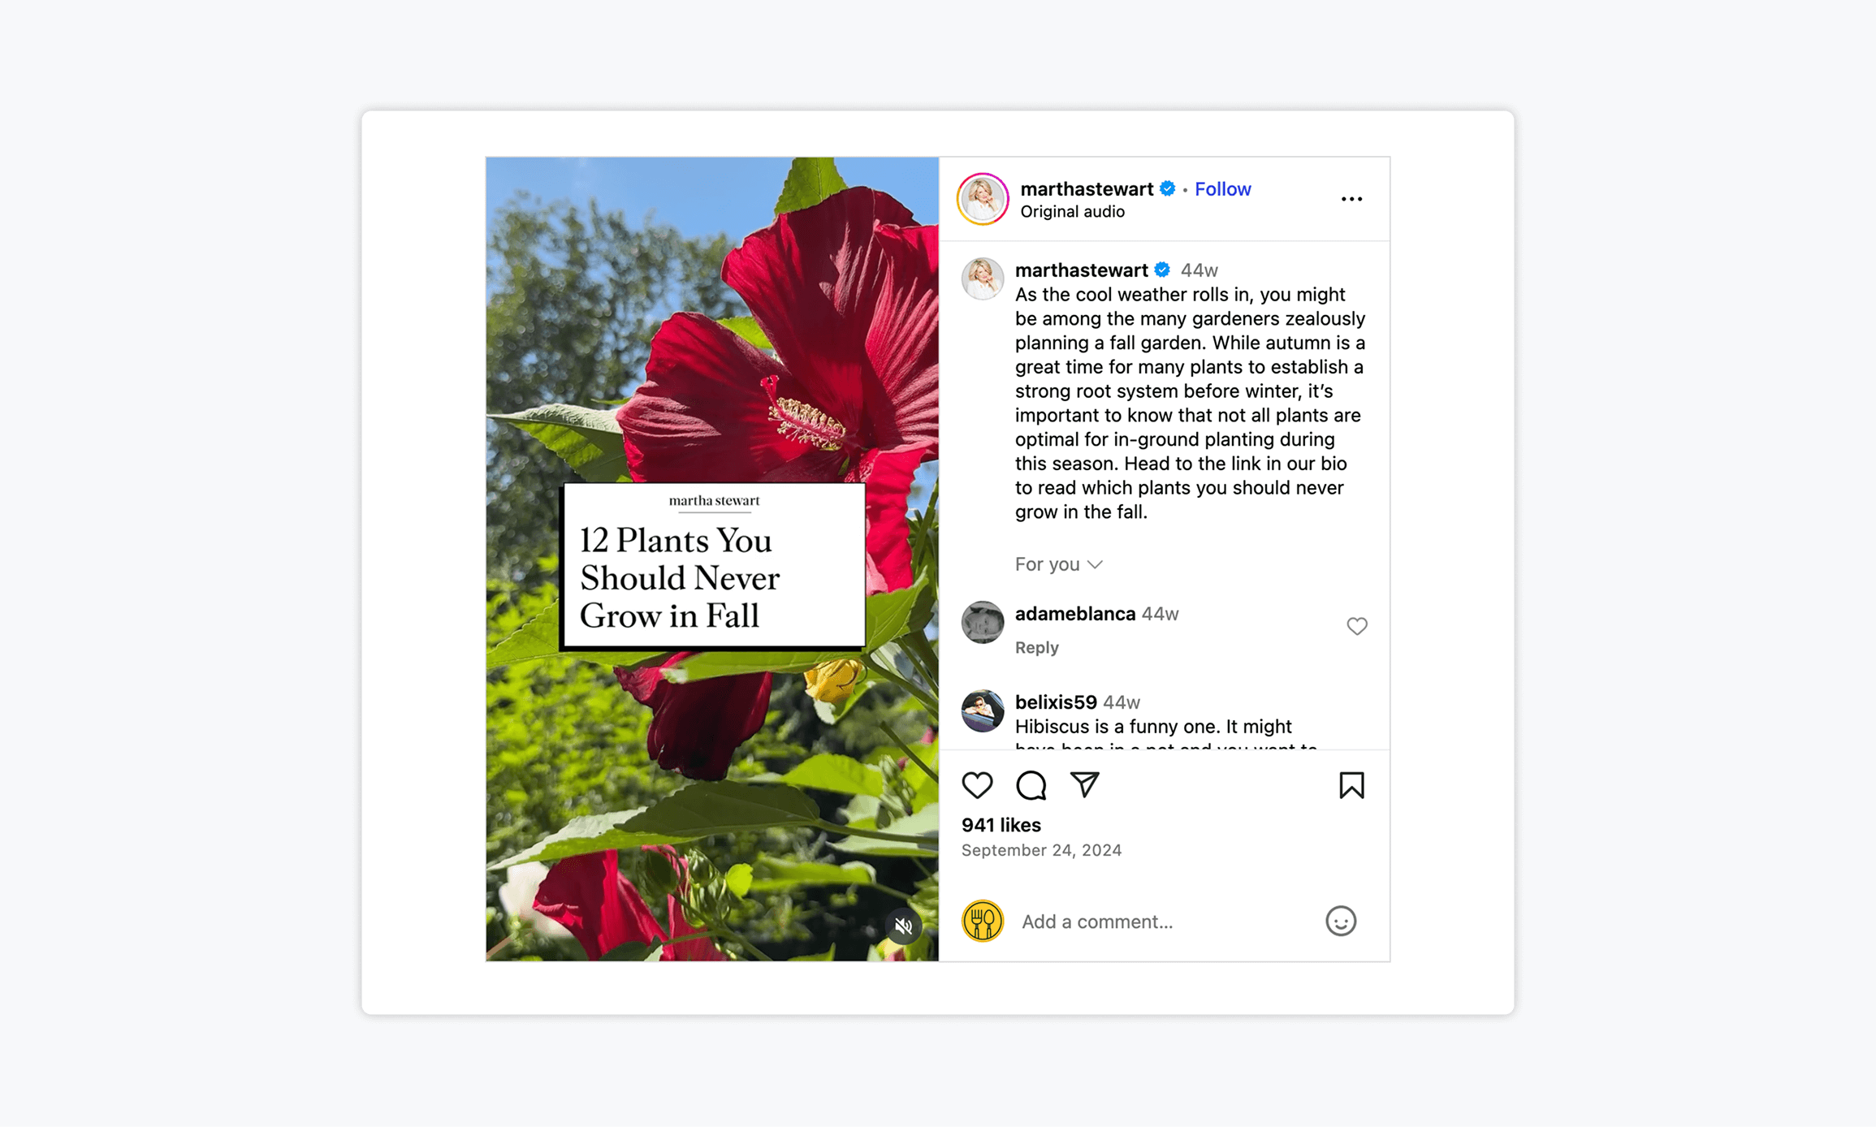Viewport: 1876px width, 1127px height.
Task: Expand the For you comments filter
Action: click(x=1058, y=563)
